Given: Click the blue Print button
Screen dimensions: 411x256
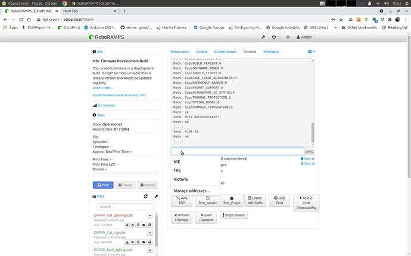Looking at the screenshot, I should [x=103, y=185].
